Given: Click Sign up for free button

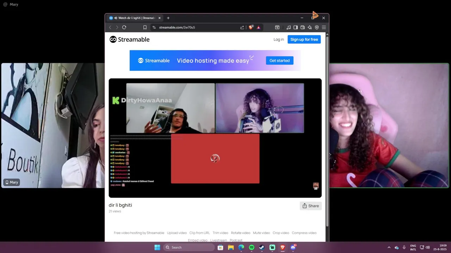Looking at the screenshot, I should 304,39.
